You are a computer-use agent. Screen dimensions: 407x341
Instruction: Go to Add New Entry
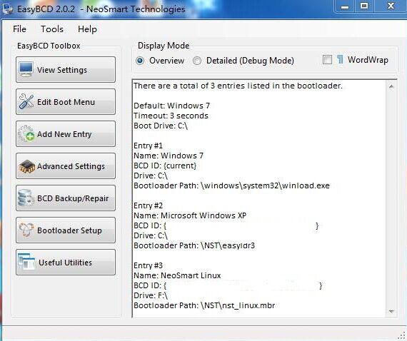[x=66, y=134]
